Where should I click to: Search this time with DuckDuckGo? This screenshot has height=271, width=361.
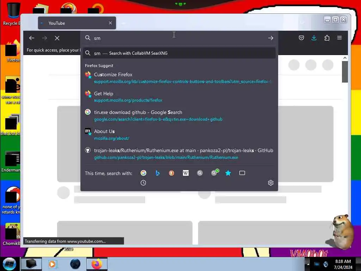[x=172, y=173]
